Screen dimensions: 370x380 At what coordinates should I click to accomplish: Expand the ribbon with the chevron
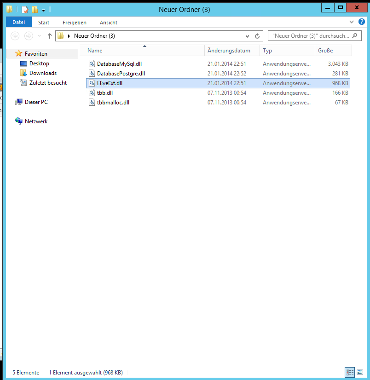[x=351, y=22]
